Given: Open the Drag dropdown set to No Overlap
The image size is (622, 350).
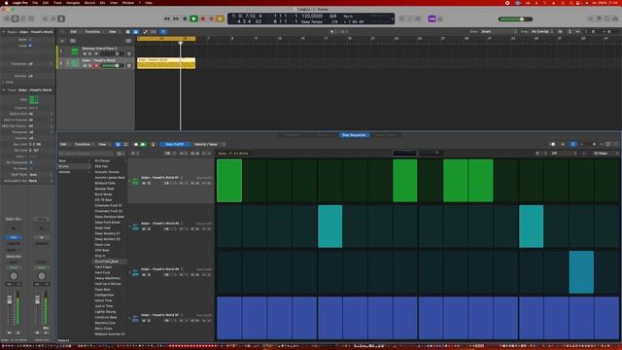Looking at the screenshot, I should point(542,32).
